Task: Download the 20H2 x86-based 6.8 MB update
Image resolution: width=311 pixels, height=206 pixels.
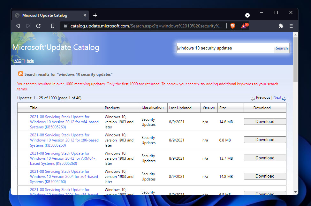Action: coord(265,140)
